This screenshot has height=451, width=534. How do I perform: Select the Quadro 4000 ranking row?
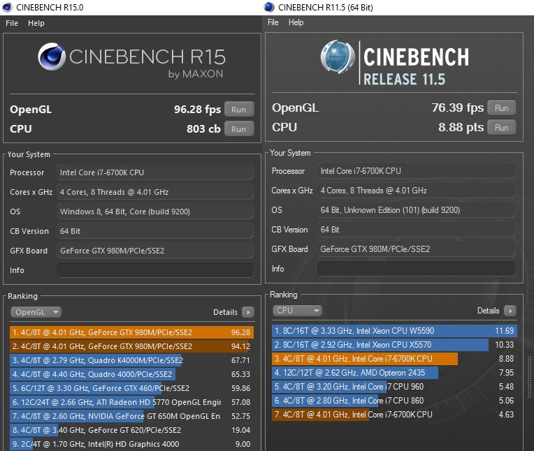tap(132, 374)
